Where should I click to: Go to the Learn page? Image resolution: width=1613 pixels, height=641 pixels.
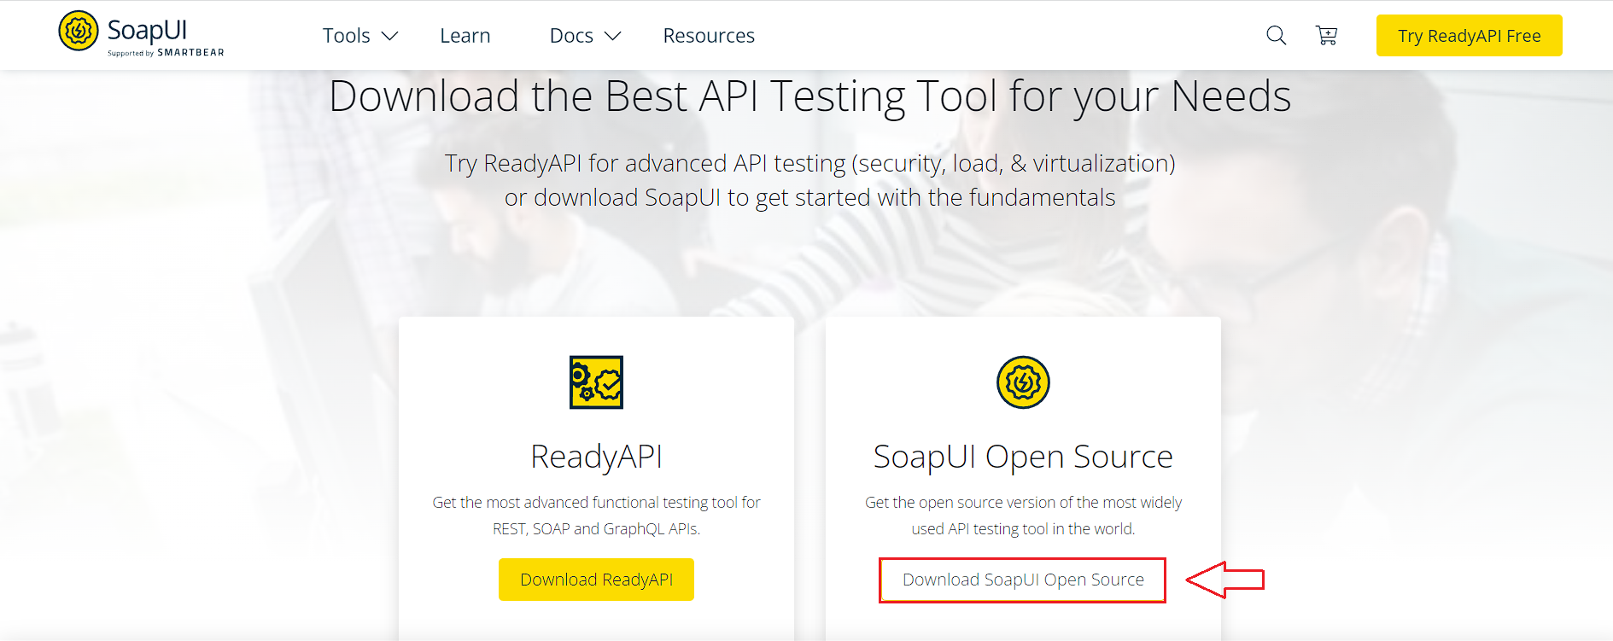click(x=465, y=36)
